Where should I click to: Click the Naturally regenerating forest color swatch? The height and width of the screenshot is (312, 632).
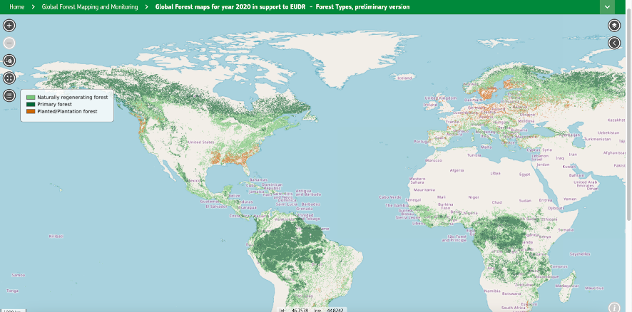[x=31, y=96]
